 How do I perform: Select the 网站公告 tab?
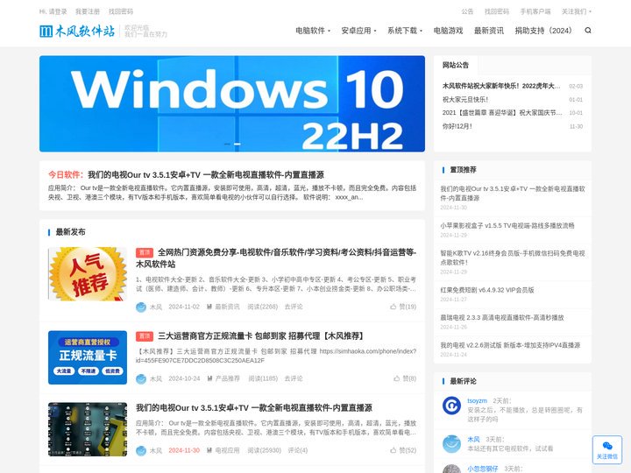click(456, 65)
